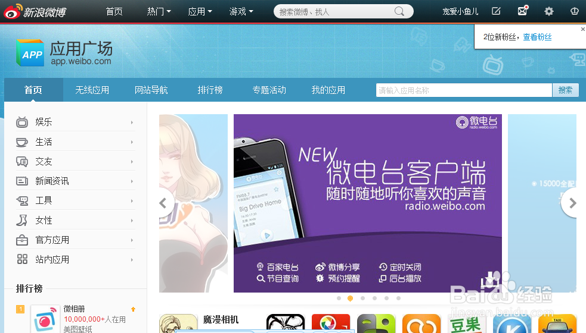This screenshot has width=586, height=333.
Task: Switch to the 专题活动 tab
Action: 269,90
